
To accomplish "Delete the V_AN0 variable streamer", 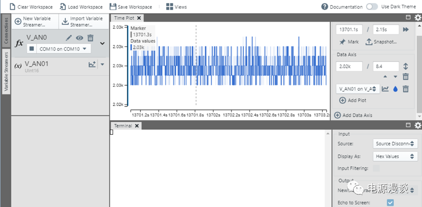I will [91, 38].
